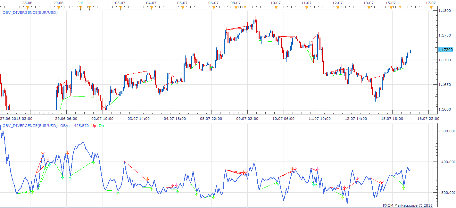Click the red 'Up' legend label
The image size is (456, 208).
tap(94, 126)
